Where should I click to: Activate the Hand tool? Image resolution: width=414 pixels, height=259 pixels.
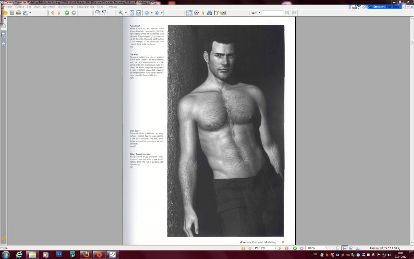pyautogui.click(x=190, y=13)
